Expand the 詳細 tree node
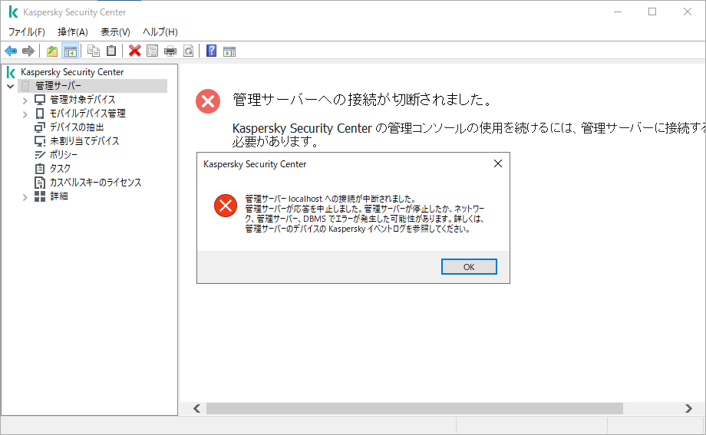This screenshot has width=706, height=435. 25,196
